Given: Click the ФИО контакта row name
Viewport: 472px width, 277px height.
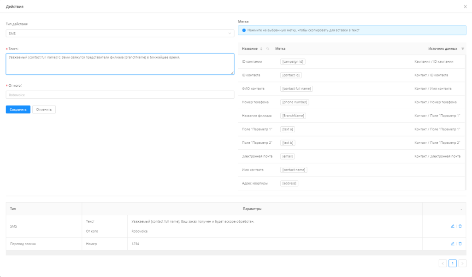Looking at the screenshot, I should tap(253, 89).
